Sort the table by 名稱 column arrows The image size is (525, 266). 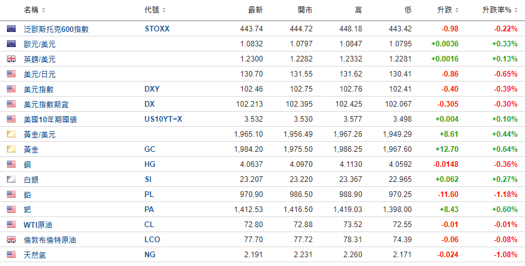pyautogui.click(x=43, y=11)
